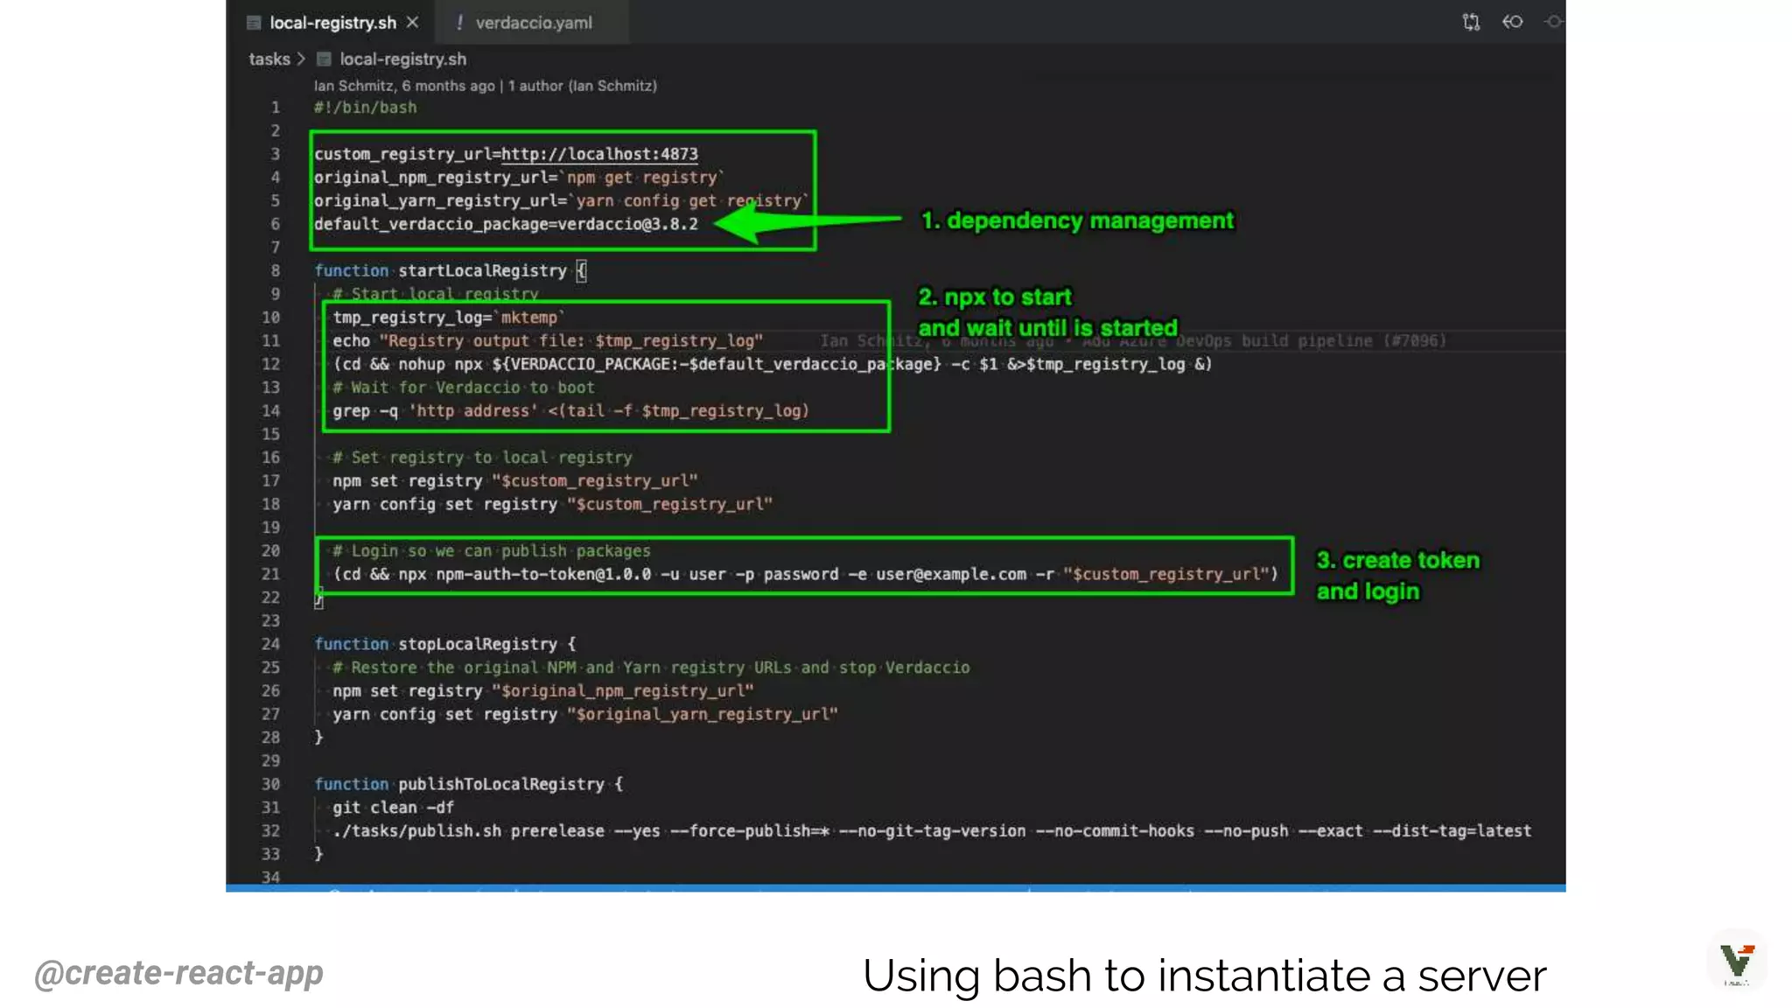Click default_verdaccio_package=verdaccio@3.8.2 text
This screenshot has width=1792, height=1008.
[506, 224]
